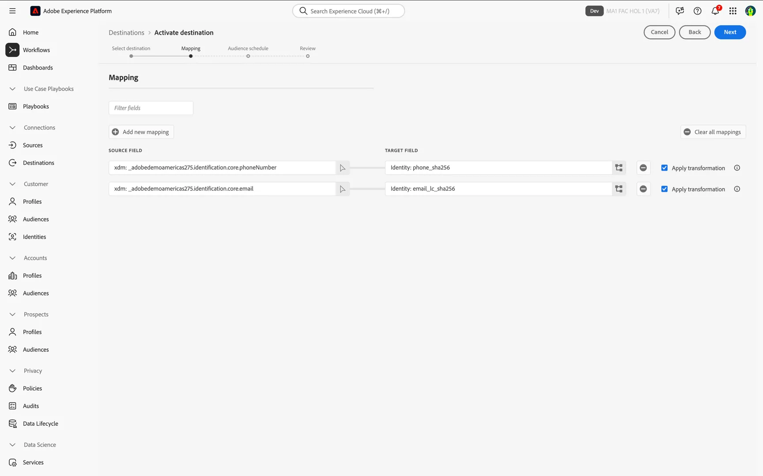This screenshot has height=476, width=763.
Task: Open Dashboards in sidebar
Action: pyautogui.click(x=38, y=67)
